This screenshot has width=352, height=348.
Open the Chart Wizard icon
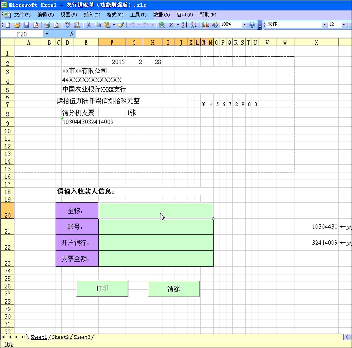(206, 25)
